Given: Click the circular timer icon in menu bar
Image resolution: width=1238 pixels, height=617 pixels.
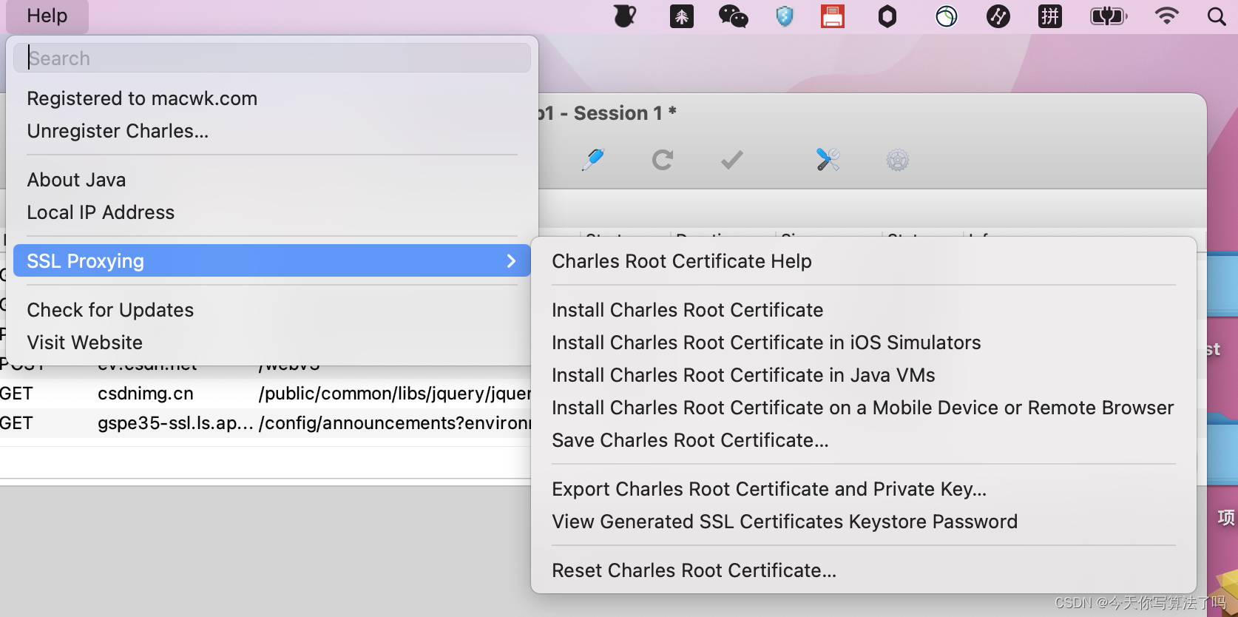Looking at the screenshot, I should click(946, 16).
